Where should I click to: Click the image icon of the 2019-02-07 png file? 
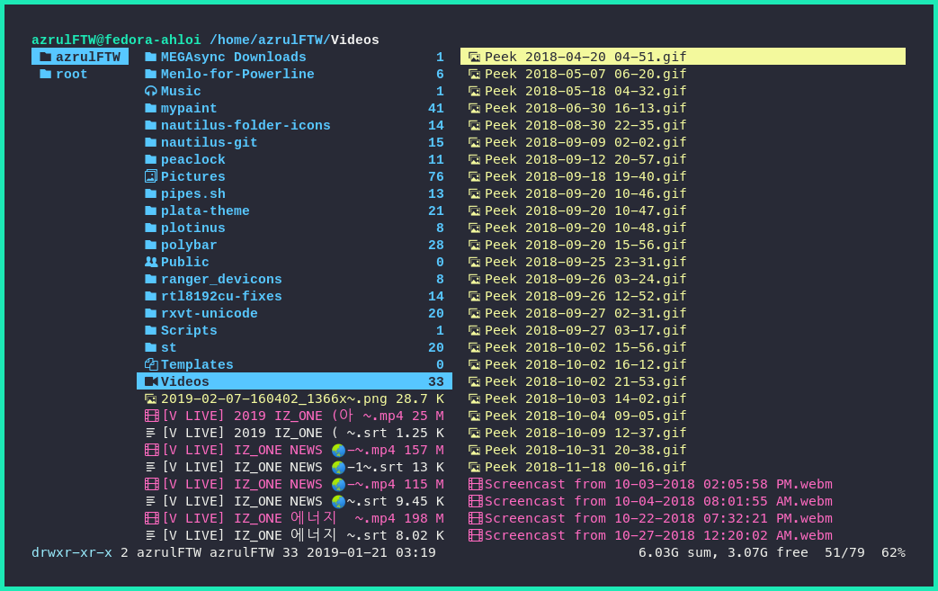[x=151, y=399]
